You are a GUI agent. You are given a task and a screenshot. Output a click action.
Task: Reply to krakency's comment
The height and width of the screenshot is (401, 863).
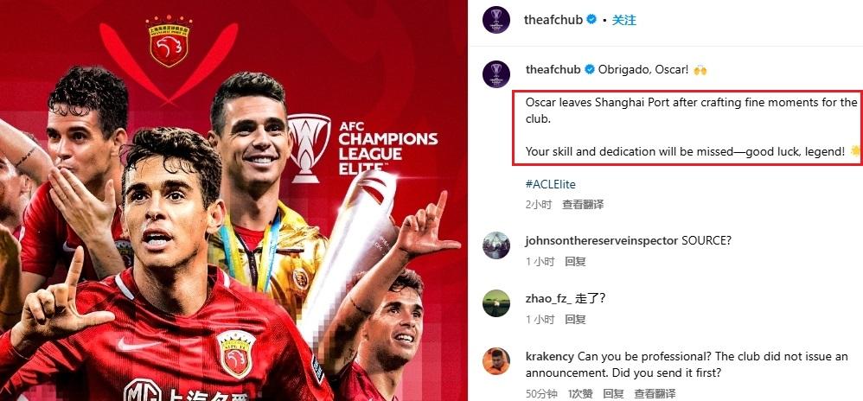tap(613, 394)
